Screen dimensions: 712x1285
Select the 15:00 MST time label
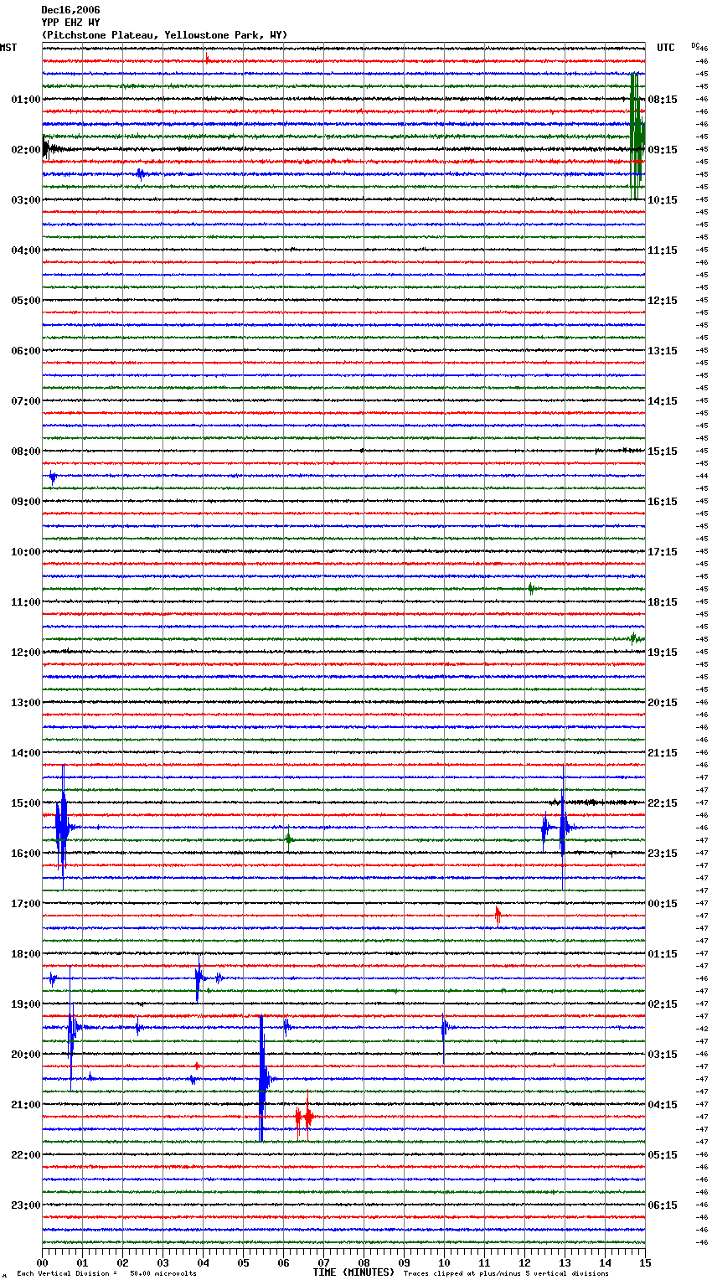pos(26,803)
